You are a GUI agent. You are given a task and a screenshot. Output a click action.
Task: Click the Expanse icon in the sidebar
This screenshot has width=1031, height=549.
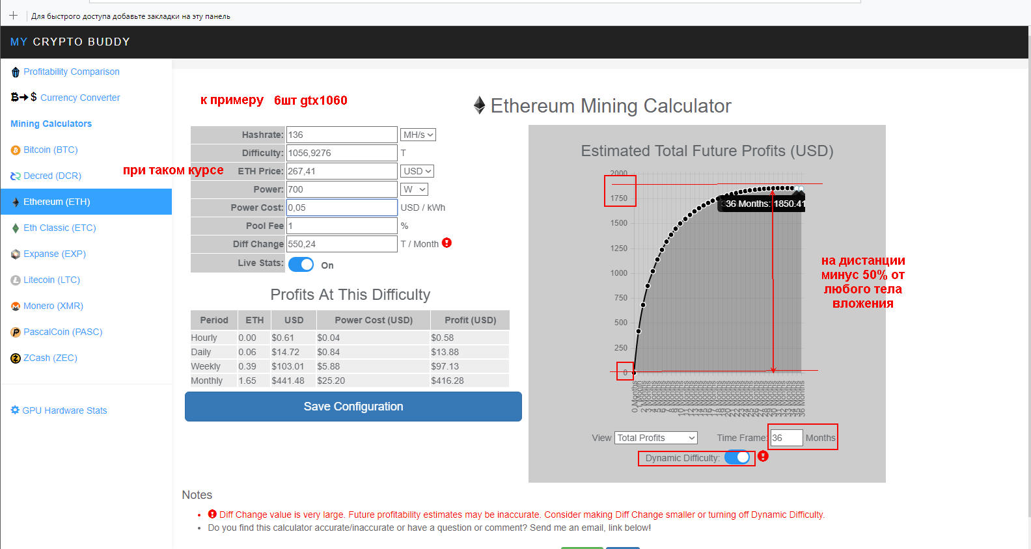click(16, 254)
